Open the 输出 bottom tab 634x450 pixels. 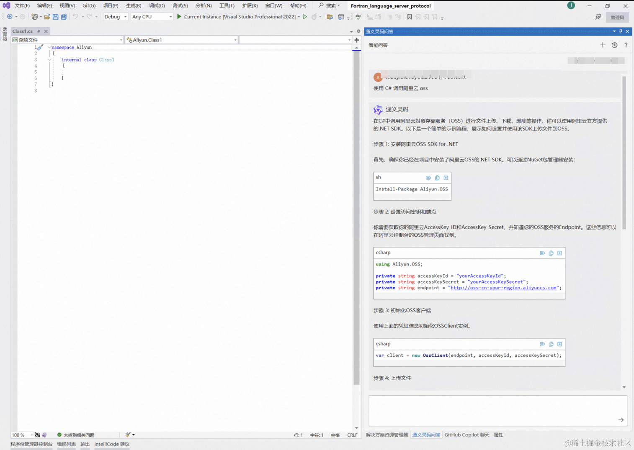click(x=85, y=444)
